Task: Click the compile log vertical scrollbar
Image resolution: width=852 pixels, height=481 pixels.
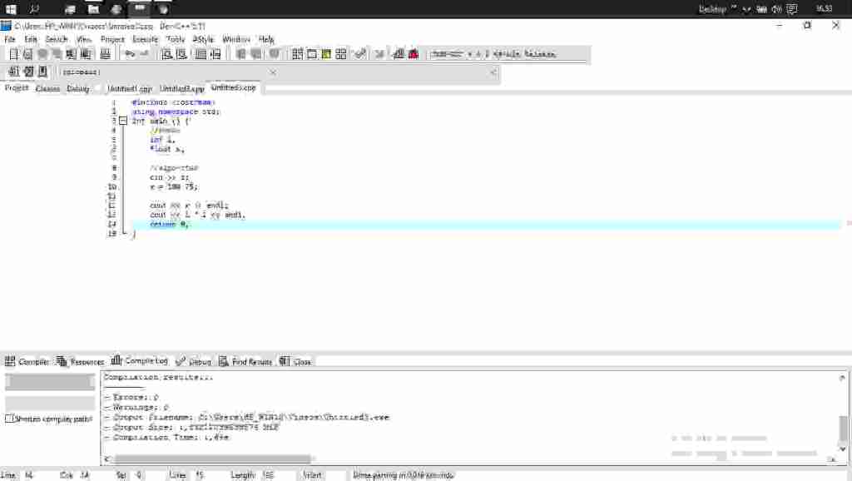Action: [x=844, y=429]
